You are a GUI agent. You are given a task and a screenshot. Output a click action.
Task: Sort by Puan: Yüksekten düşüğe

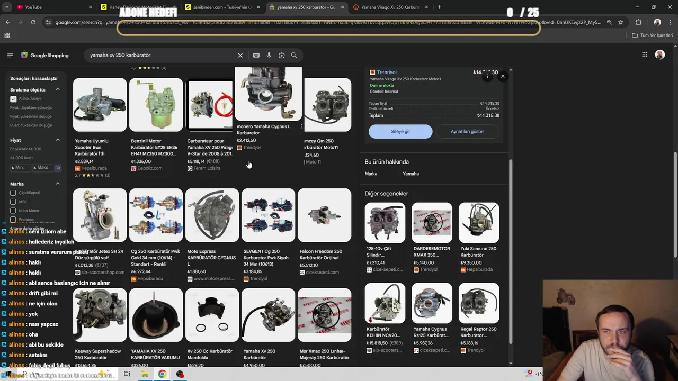click(31, 125)
